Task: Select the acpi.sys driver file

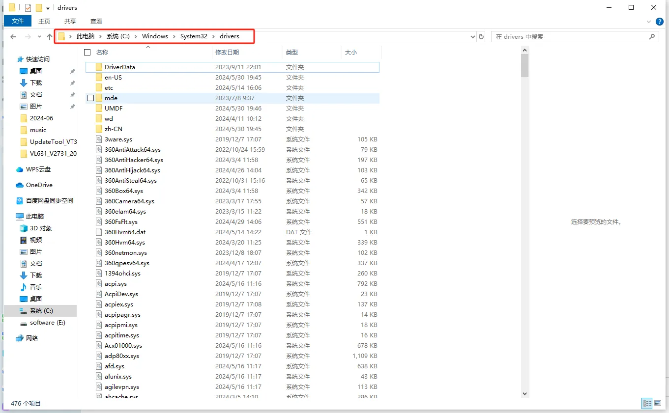Action: (116, 284)
